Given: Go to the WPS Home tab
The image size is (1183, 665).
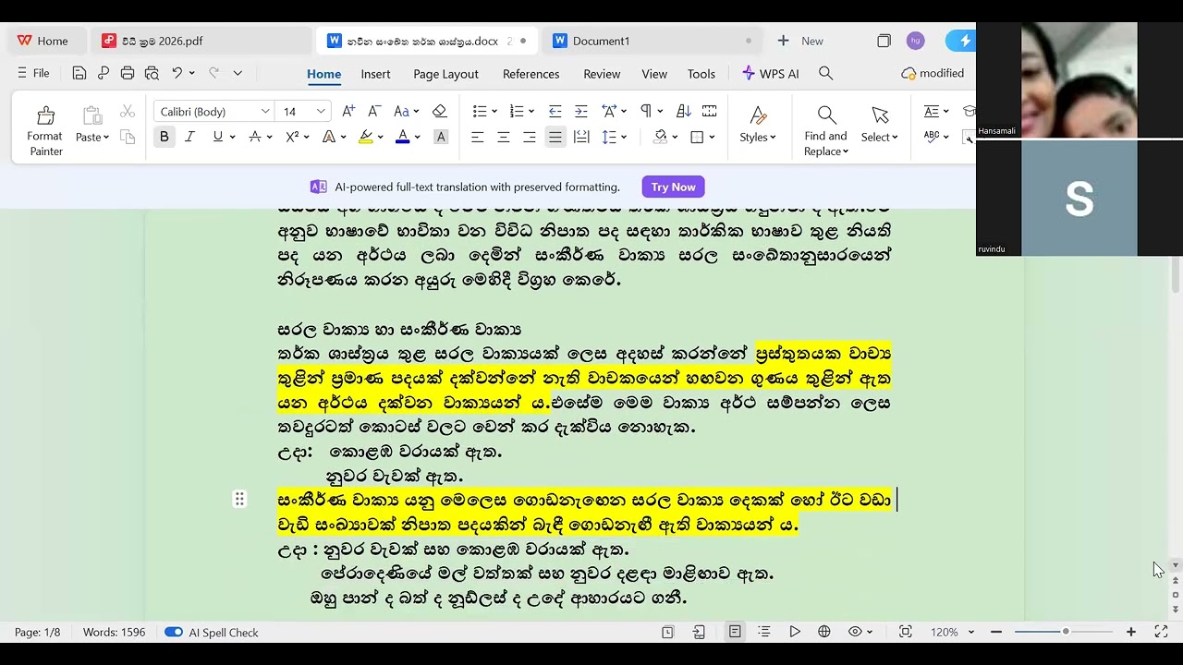Looking at the screenshot, I should 43,41.
